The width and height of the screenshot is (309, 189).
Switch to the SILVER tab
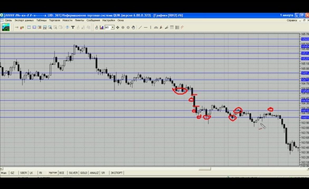pos(73,173)
